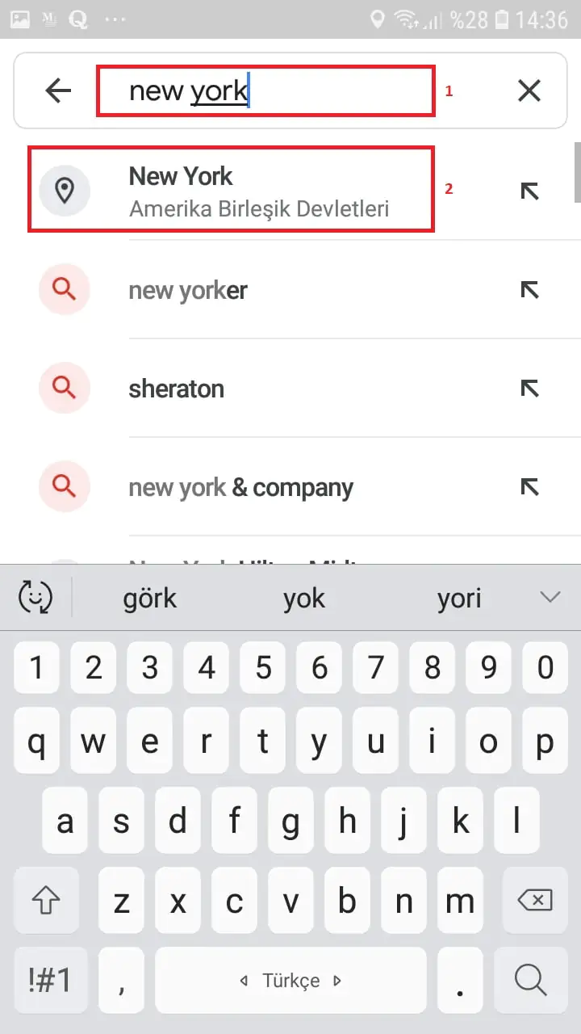Switch to symbols with !#1 key
This screenshot has width=581, height=1034.
(50, 980)
